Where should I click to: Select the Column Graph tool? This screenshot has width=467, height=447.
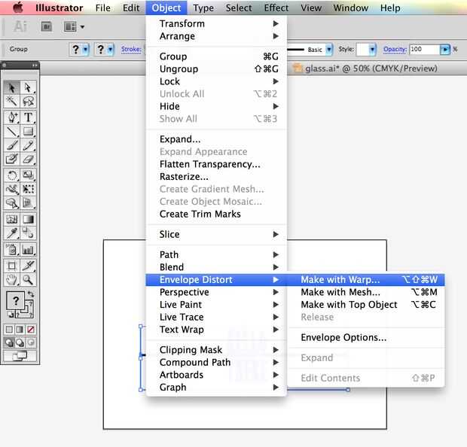(28, 249)
